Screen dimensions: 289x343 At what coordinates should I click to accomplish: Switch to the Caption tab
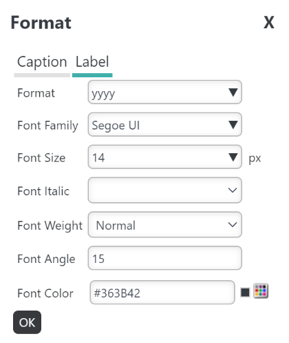42,62
